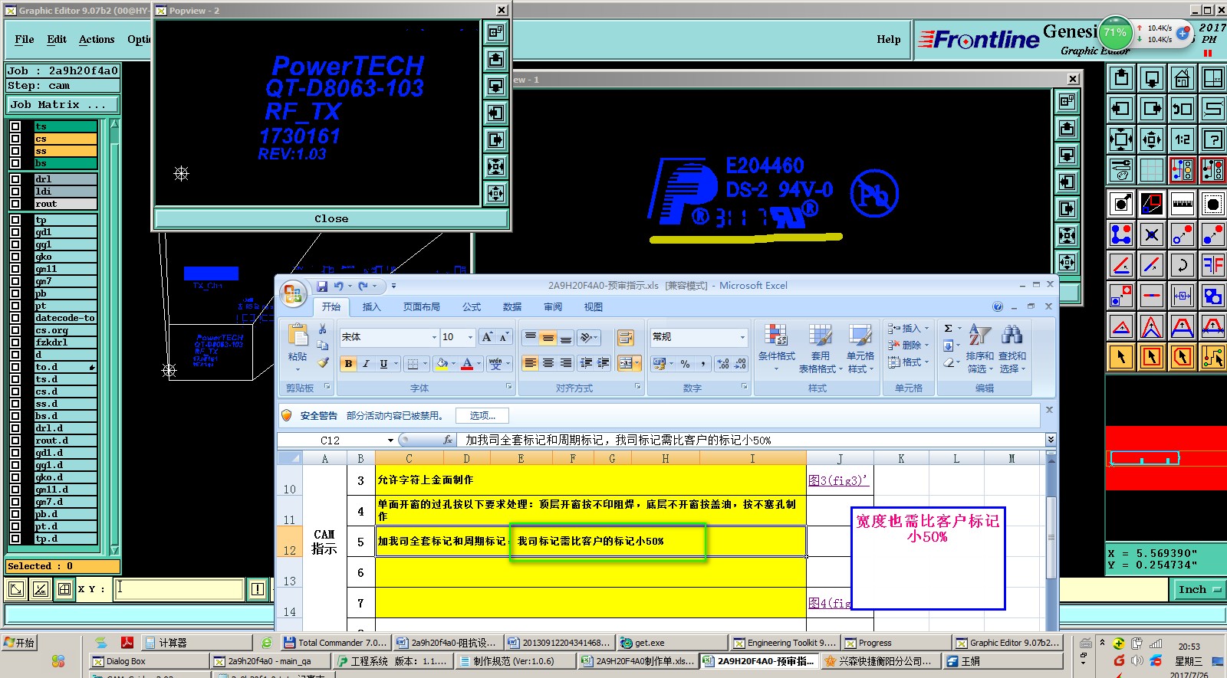Viewport: 1227px width, 678px height.
Task: Click the 1:2 zoom scale icon
Action: [1183, 139]
